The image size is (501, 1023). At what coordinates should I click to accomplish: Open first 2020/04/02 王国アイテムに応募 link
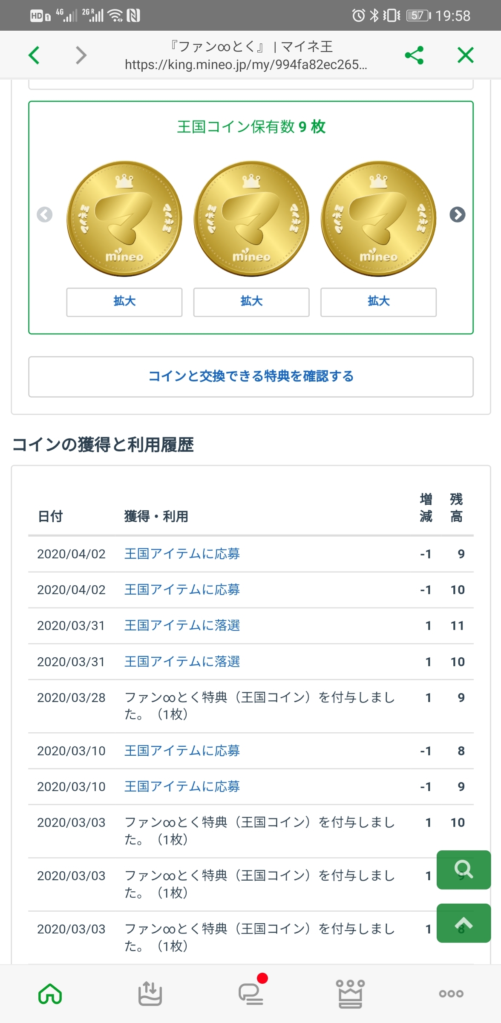point(182,554)
